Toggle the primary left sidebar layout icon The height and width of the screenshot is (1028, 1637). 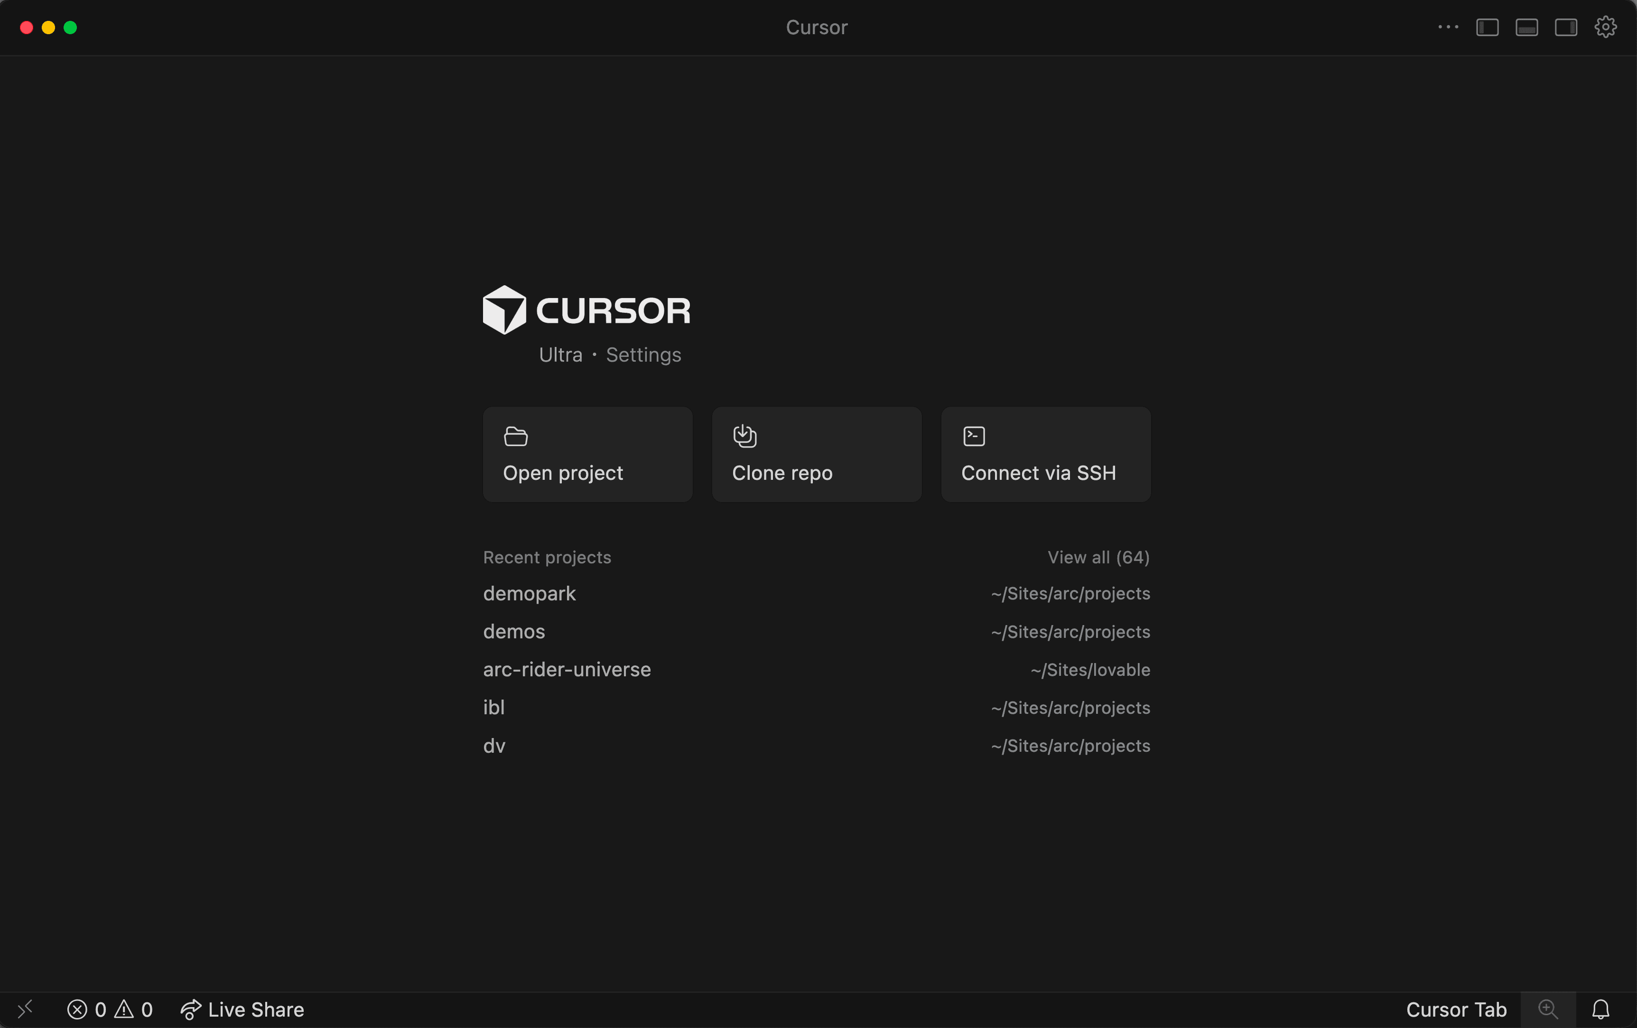click(x=1487, y=27)
